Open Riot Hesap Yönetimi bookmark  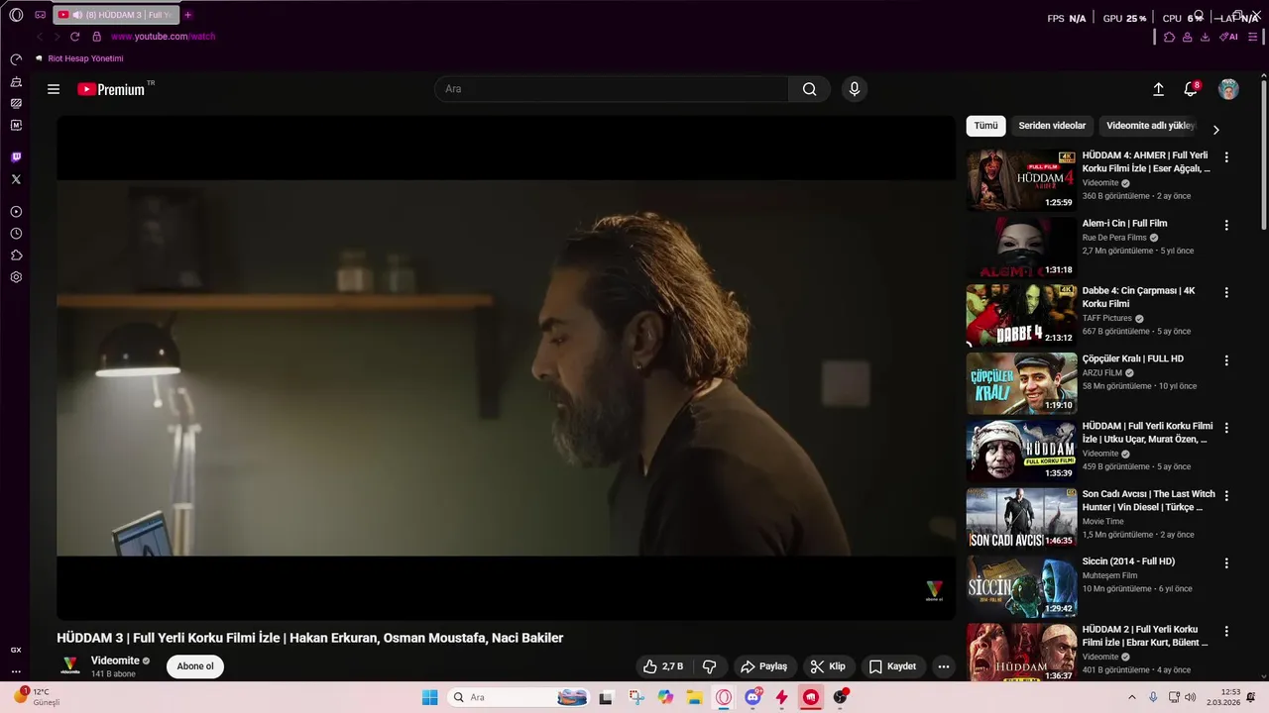79,58
